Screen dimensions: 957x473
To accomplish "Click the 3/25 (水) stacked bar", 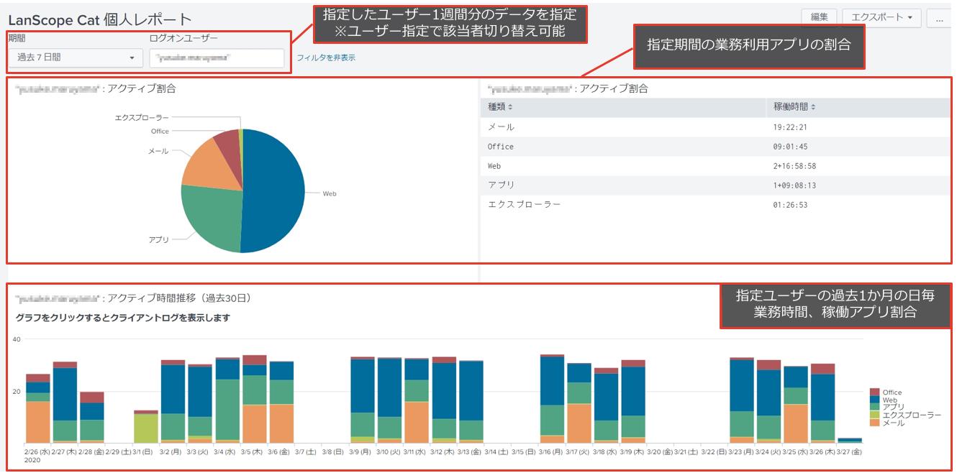I will click(795, 404).
